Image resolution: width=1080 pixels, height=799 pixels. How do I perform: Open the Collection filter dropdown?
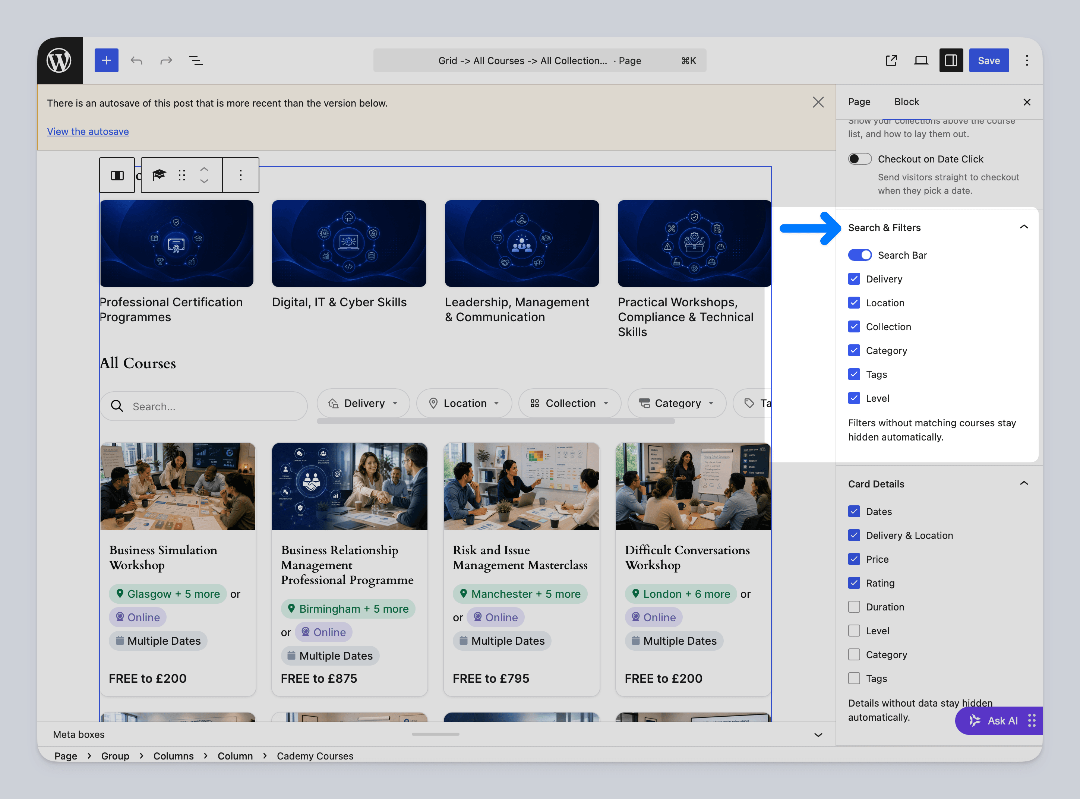click(569, 403)
